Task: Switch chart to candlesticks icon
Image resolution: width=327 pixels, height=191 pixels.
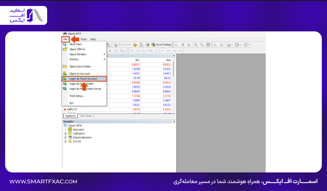Action: [x=183, y=45]
